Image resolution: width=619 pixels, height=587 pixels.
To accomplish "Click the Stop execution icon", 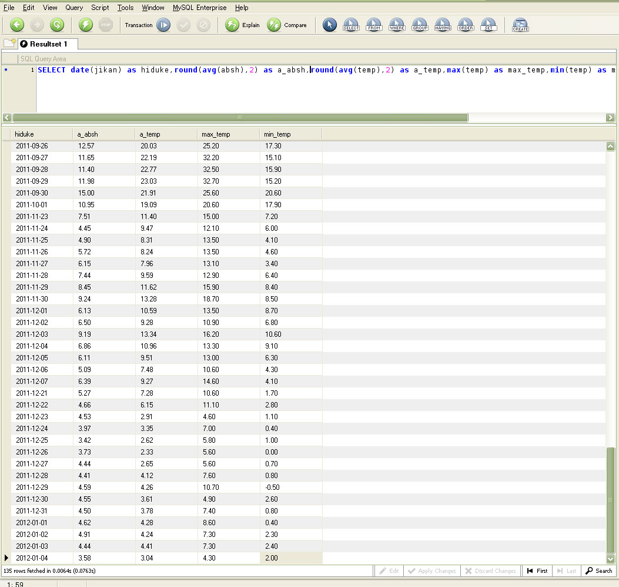I will tap(105, 25).
